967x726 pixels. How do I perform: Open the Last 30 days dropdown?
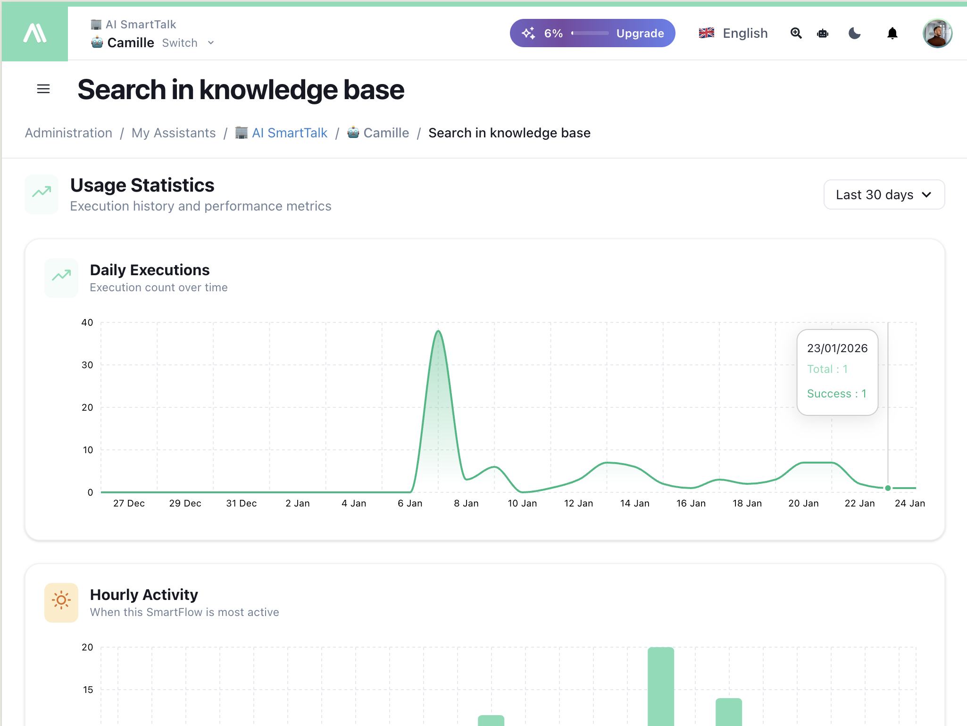(884, 194)
